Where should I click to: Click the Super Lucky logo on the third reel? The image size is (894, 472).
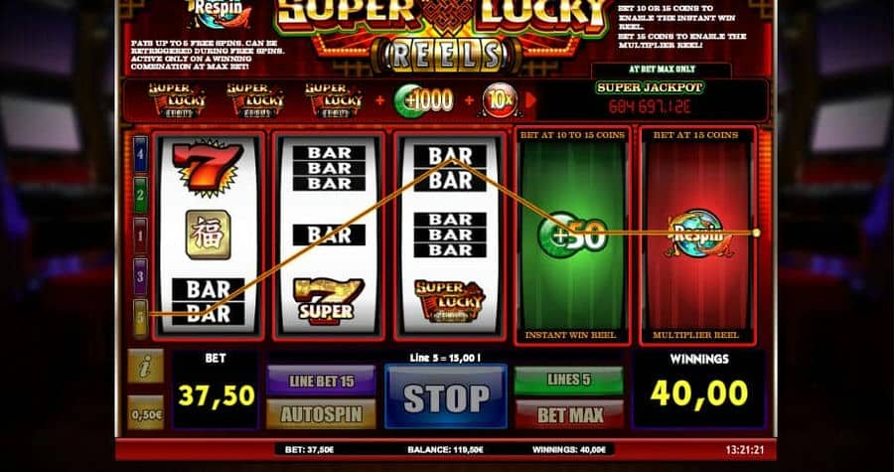point(450,300)
